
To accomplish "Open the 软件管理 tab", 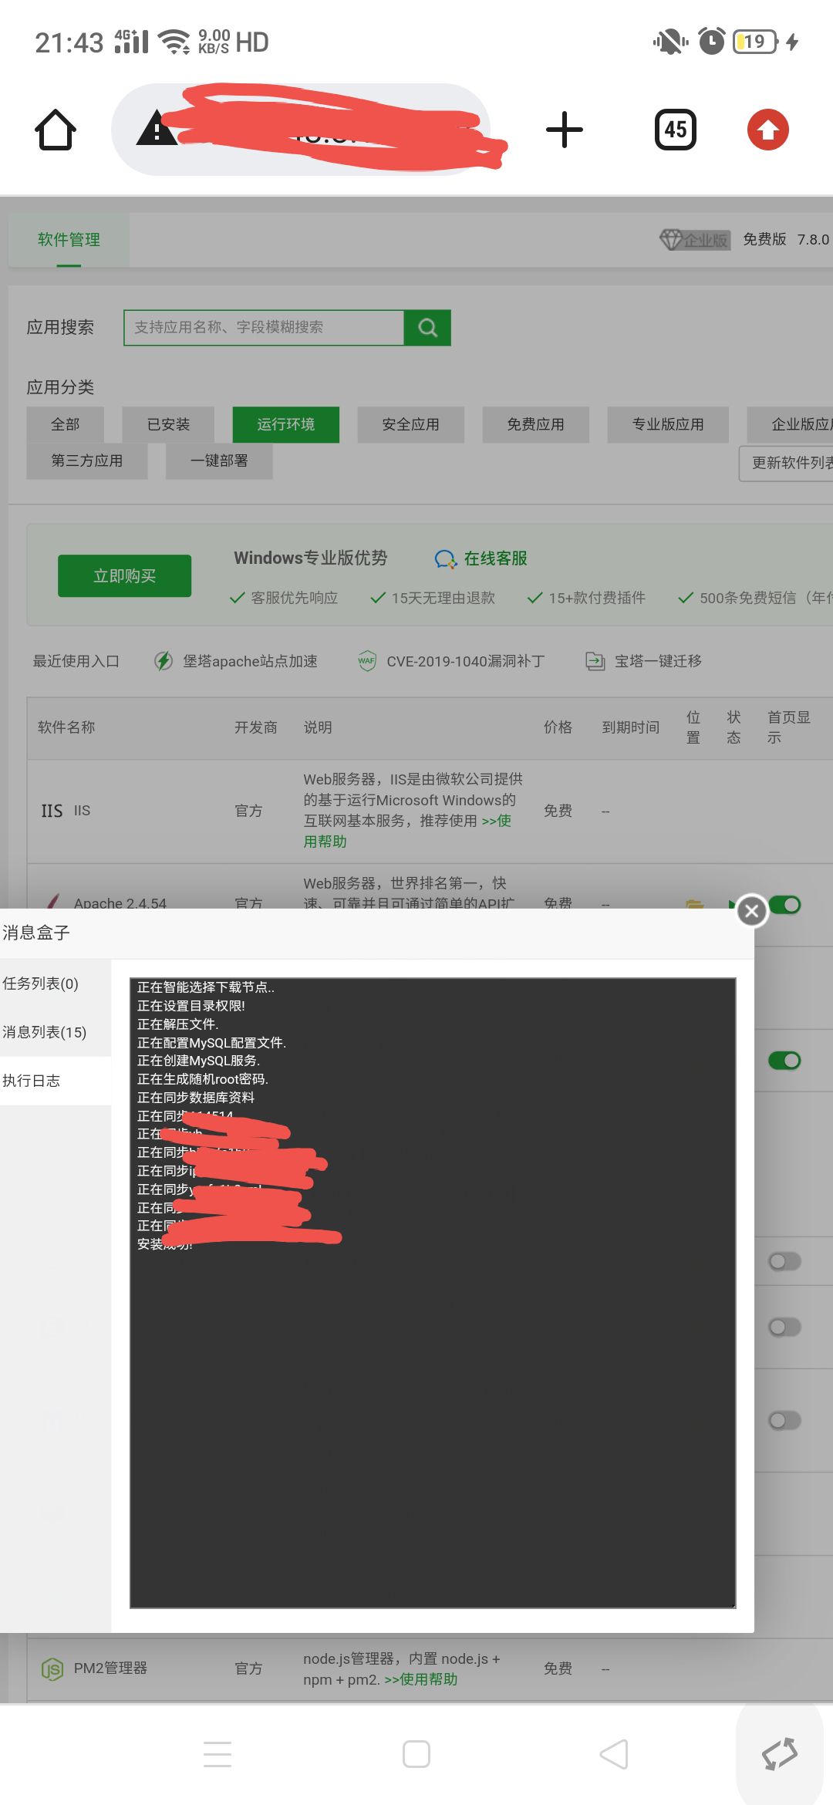I will [69, 240].
